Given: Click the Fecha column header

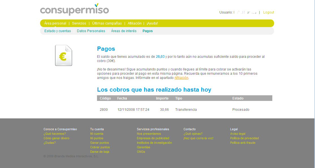Looking at the screenshot, I should [x=122, y=98].
